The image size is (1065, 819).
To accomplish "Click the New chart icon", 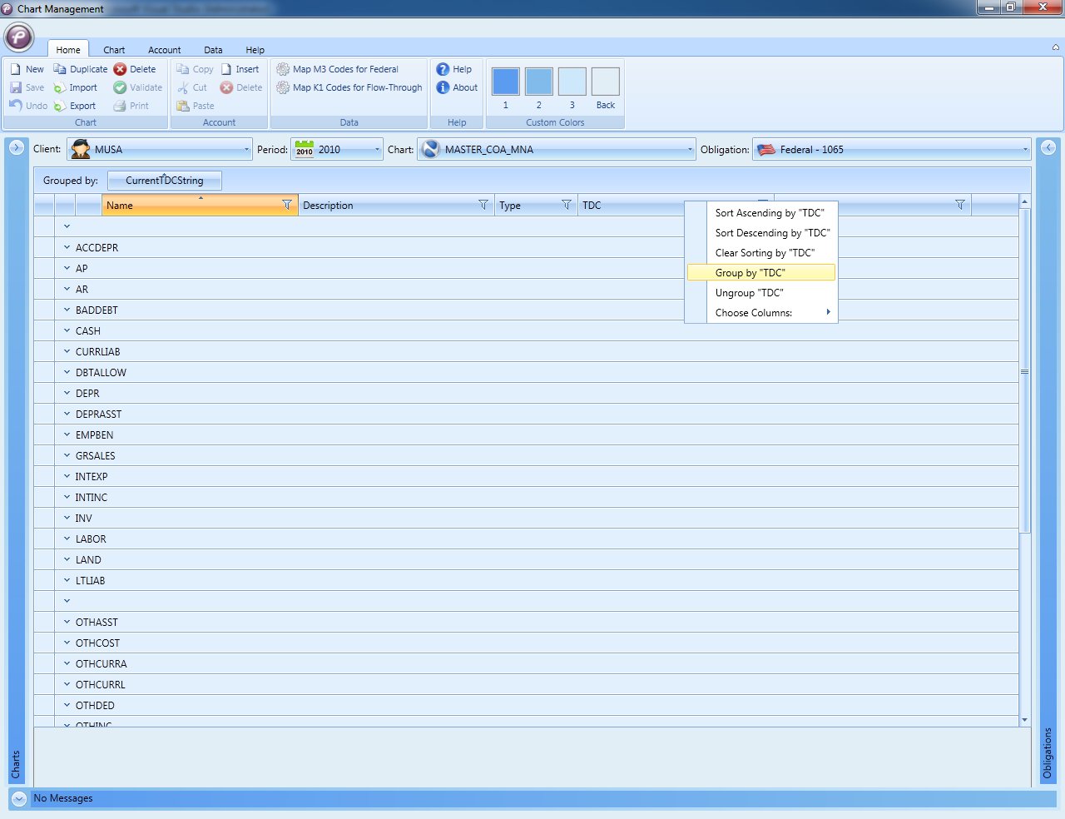I will click(16, 69).
